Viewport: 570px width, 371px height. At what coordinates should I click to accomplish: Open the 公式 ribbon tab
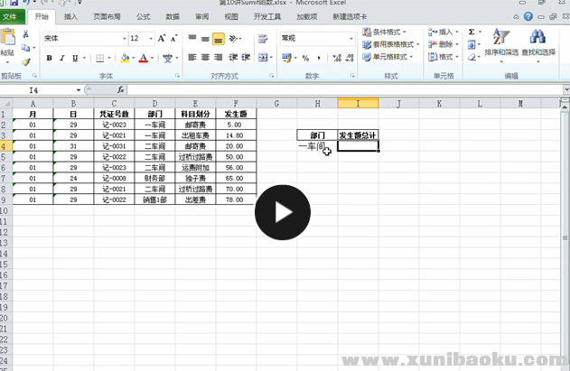pyautogui.click(x=143, y=16)
